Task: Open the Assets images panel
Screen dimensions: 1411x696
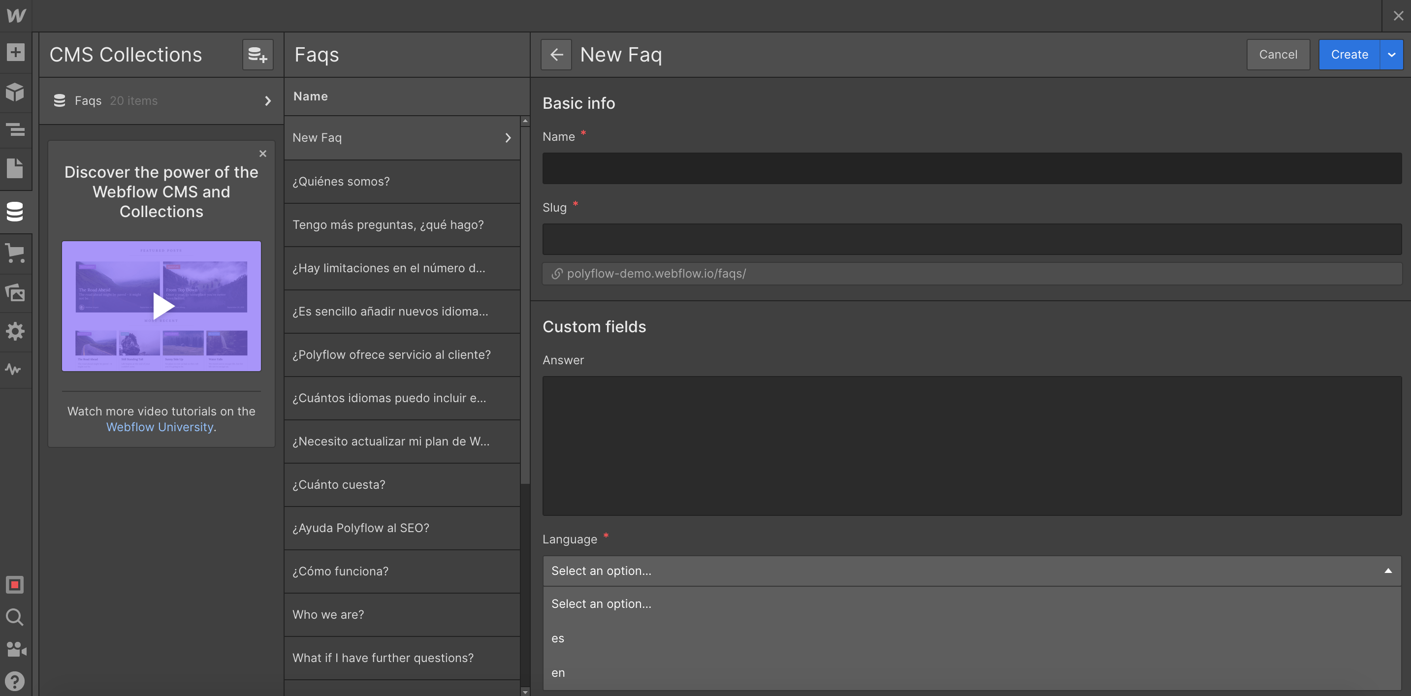Action: click(16, 292)
